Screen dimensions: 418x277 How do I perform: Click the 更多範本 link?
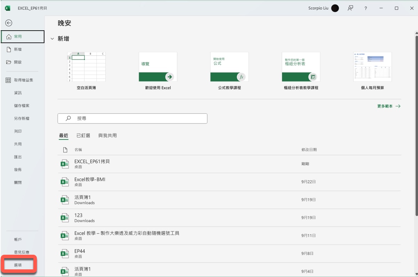(x=388, y=106)
